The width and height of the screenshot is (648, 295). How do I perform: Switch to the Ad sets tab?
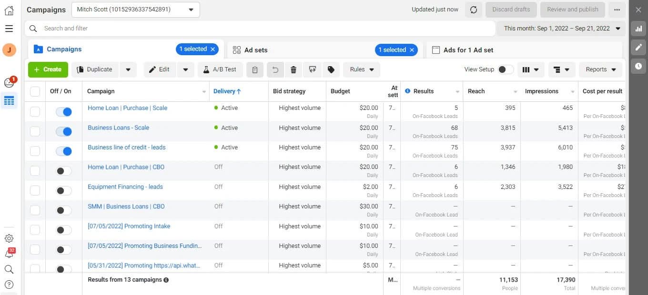tap(256, 50)
